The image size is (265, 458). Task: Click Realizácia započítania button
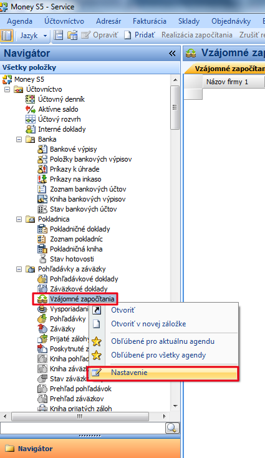197,35
